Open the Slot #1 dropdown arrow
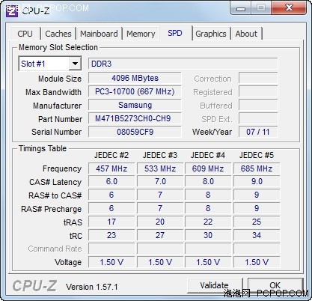 (x=75, y=64)
